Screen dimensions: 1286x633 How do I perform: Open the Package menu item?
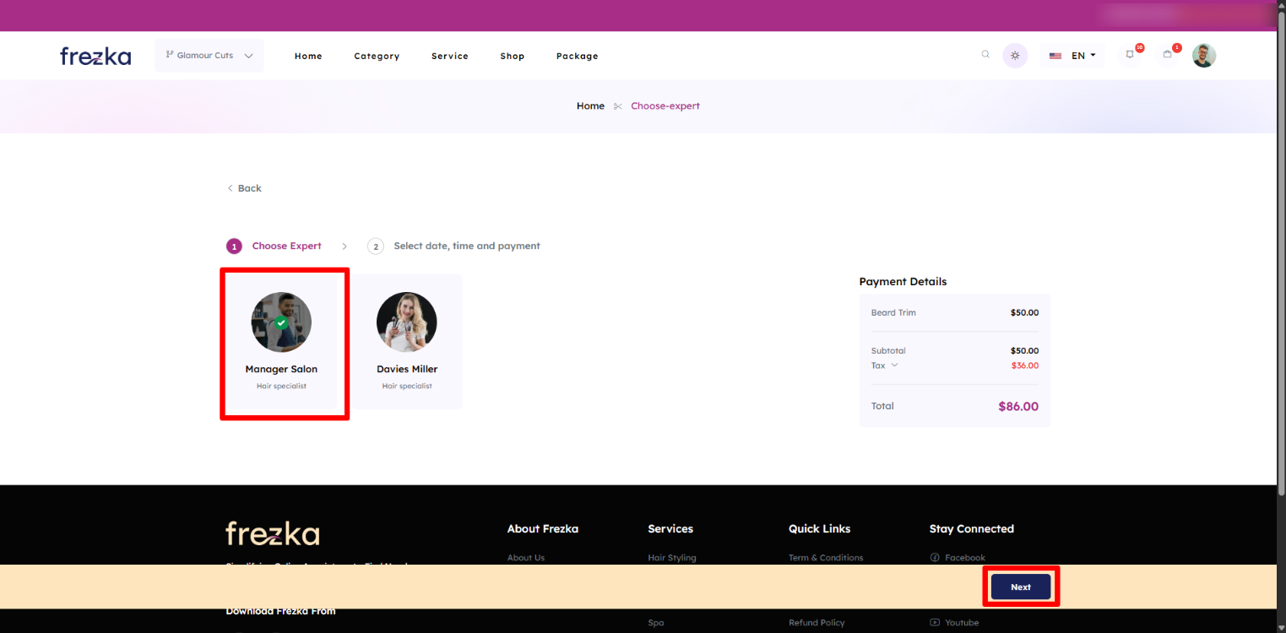tap(577, 57)
